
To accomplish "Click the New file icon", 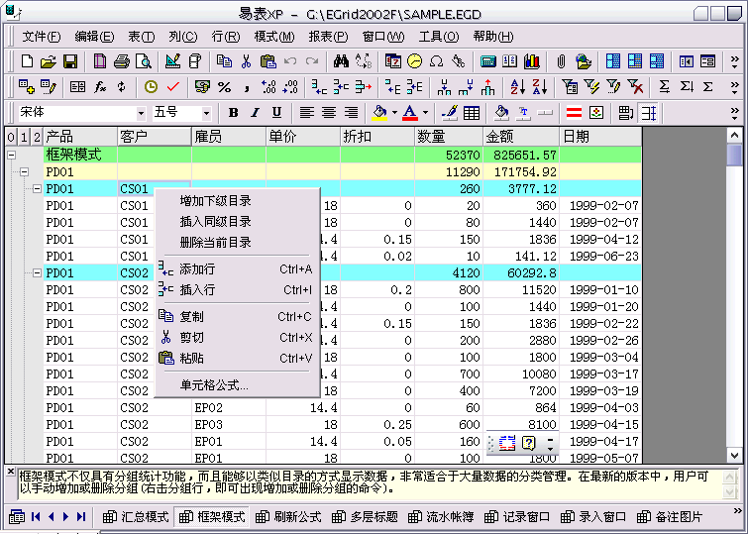I will click(x=27, y=61).
